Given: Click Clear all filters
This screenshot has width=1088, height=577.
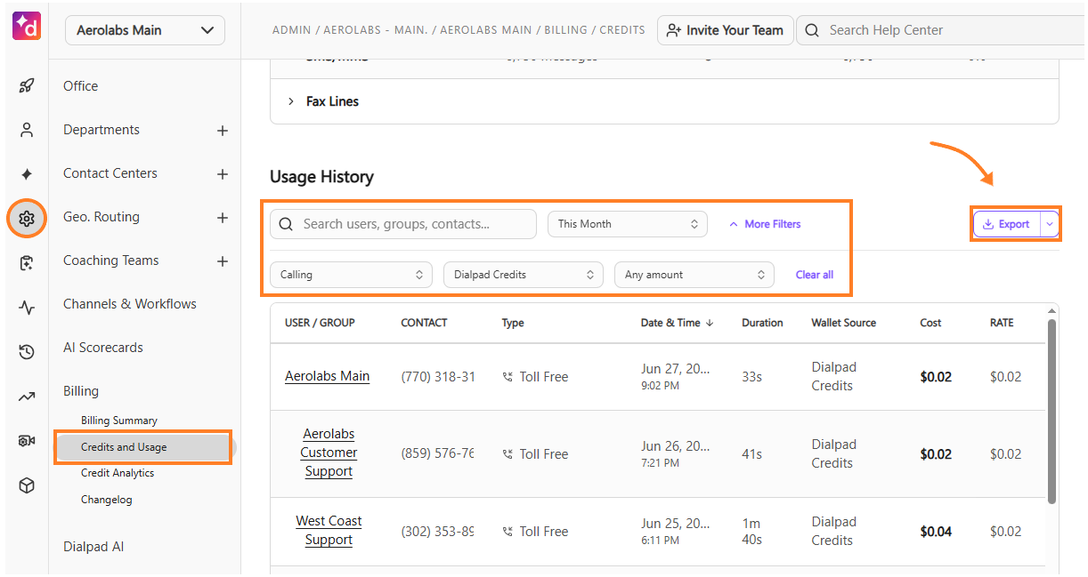Looking at the screenshot, I should pos(815,275).
